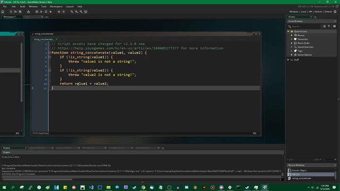Collapse the Quick Access tree
The height and width of the screenshot is (191, 340).
[288, 31]
